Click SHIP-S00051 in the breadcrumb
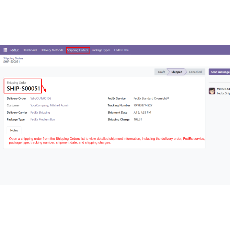This screenshot has width=230, height=230. pyautogui.click(x=11, y=62)
